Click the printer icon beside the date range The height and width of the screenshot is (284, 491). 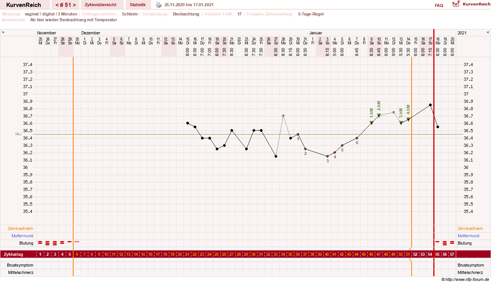[159, 5]
